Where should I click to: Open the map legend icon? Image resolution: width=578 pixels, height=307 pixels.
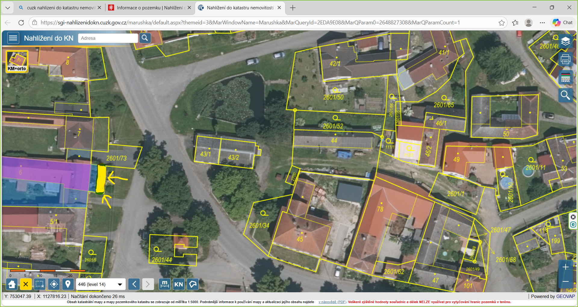565,77
